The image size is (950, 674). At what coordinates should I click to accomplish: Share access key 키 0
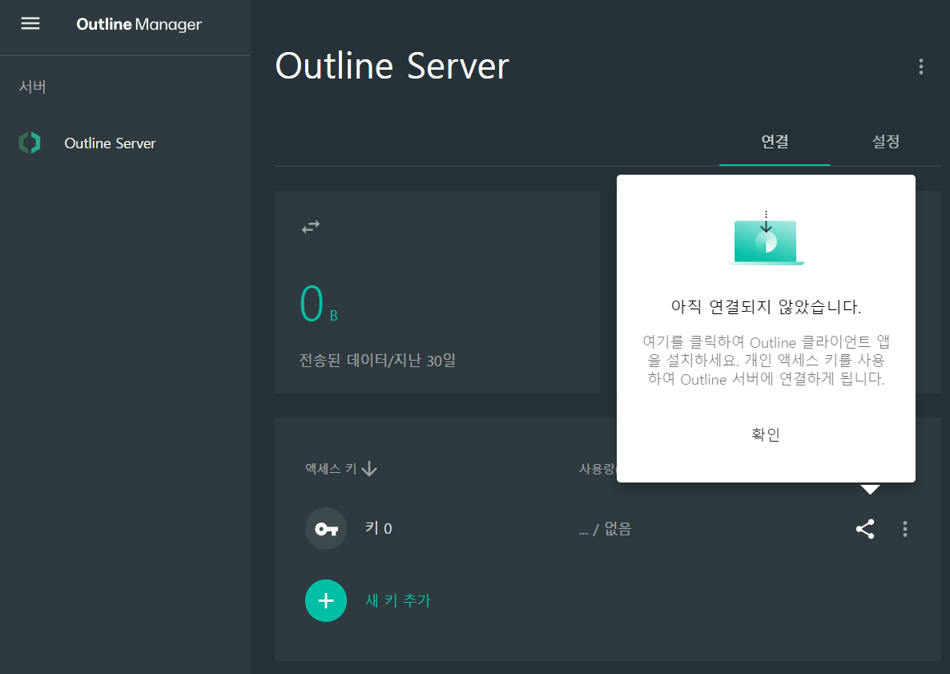click(x=864, y=529)
